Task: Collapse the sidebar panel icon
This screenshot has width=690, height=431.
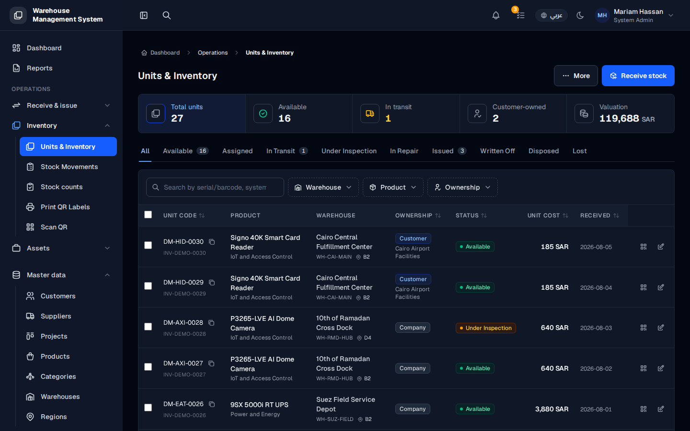Action: tap(144, 15)
